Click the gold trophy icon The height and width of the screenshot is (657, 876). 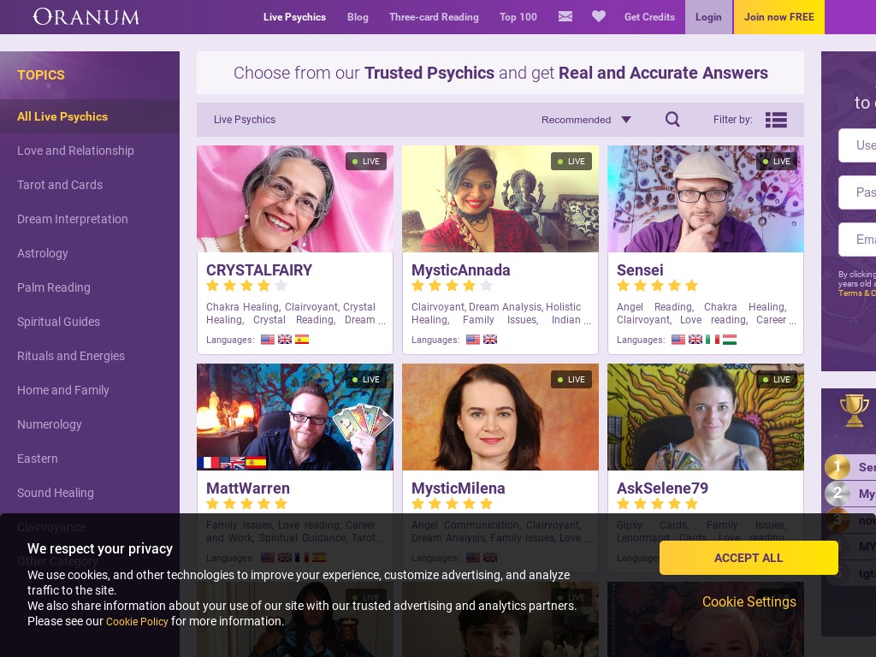click(x=855, y=410)
